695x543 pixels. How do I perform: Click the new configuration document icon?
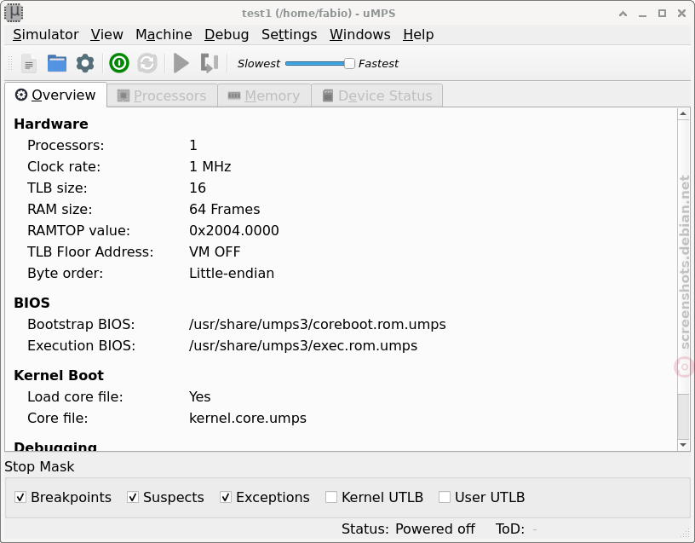[29, 63]
